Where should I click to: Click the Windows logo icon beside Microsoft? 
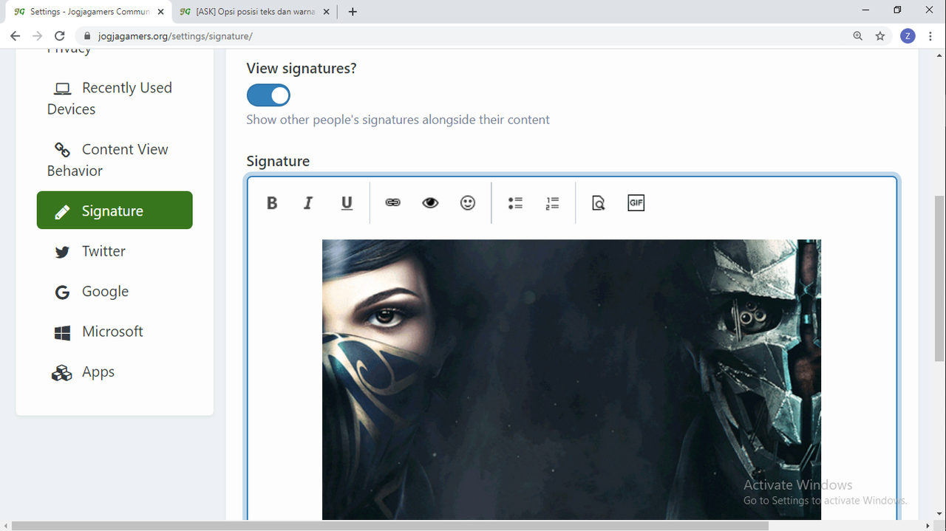click(62, 333)
